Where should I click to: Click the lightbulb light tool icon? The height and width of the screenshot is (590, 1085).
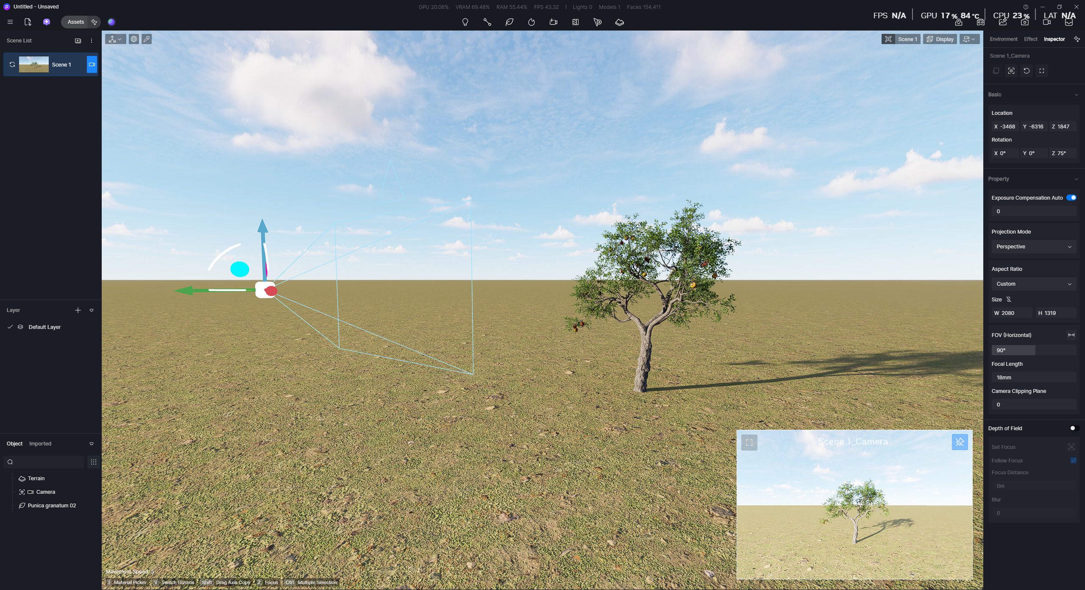coord(465,22)
